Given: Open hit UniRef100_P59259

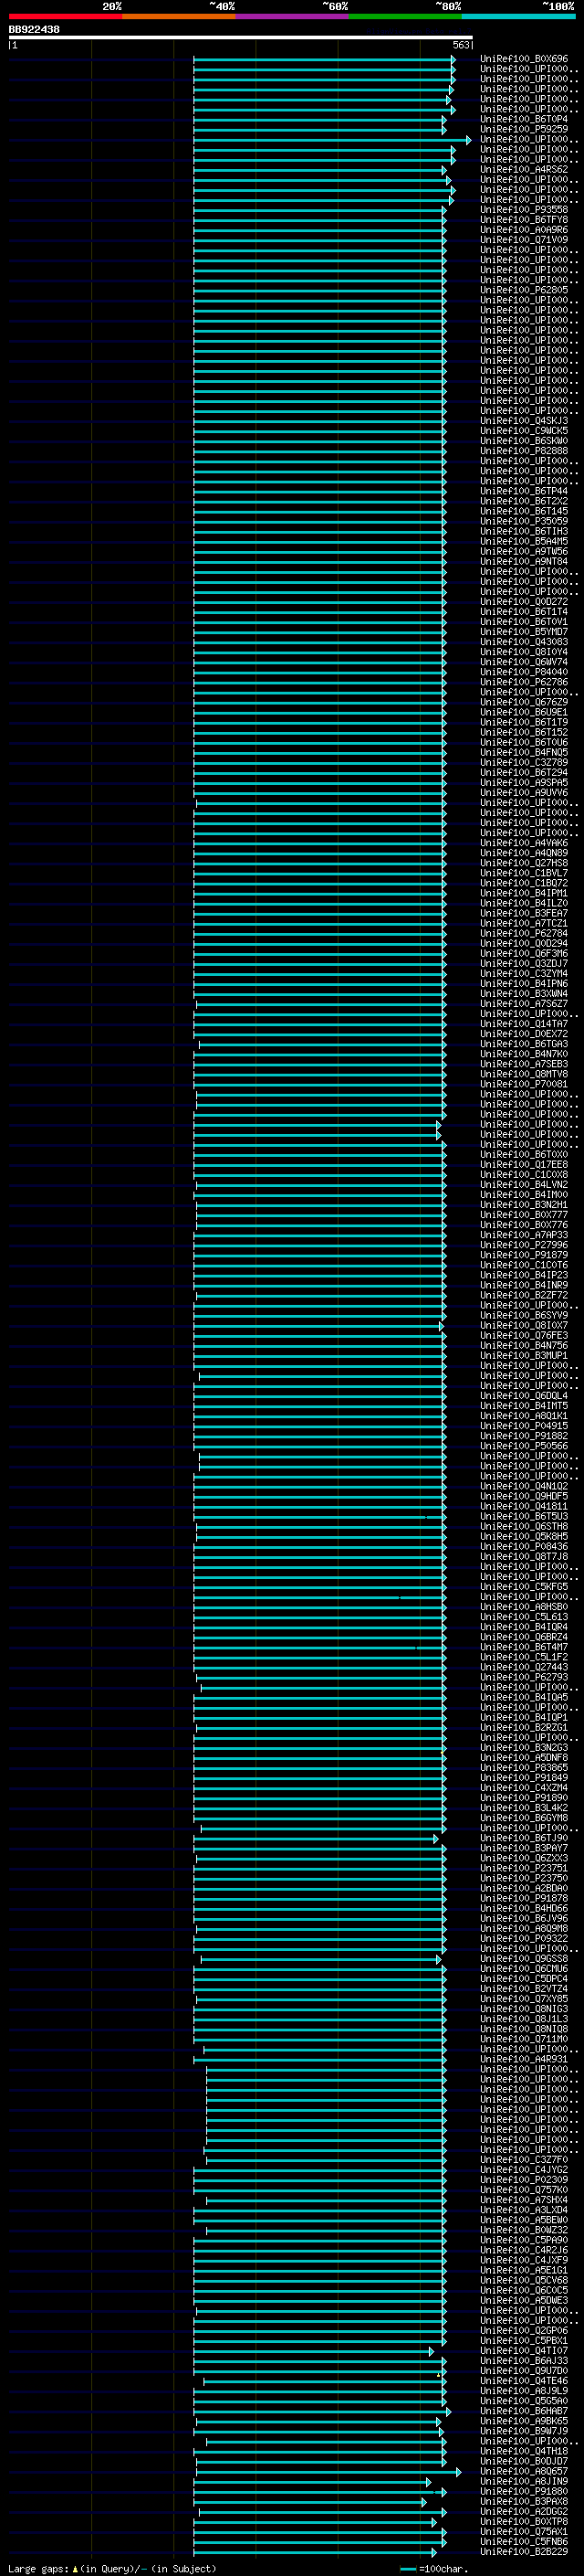Looking at the screenshot, I should pyautogui.click(x=523, y=129).
